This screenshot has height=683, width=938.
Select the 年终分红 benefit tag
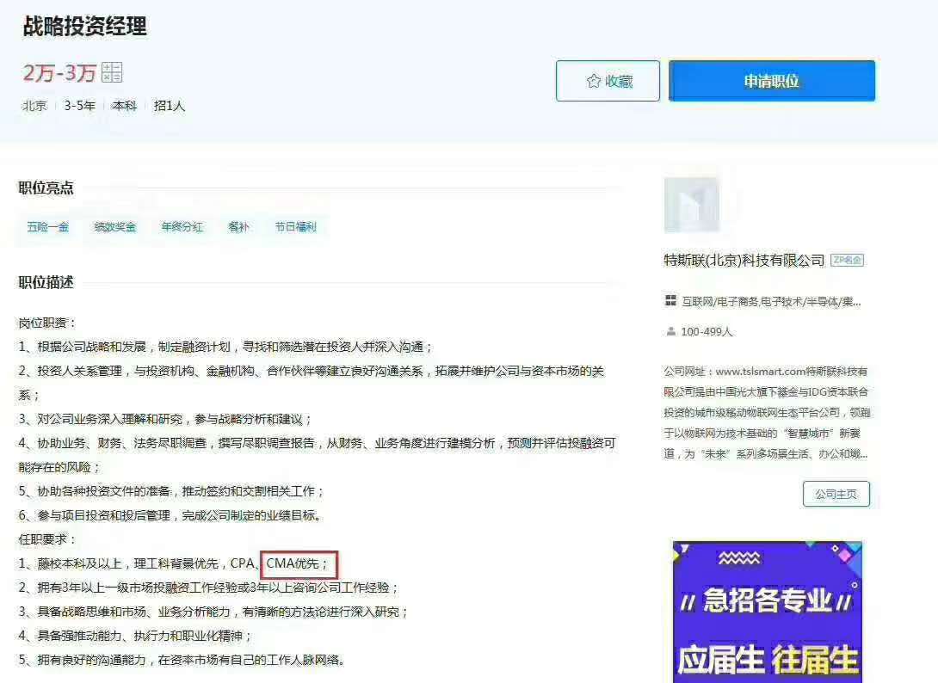(x=180, y=226)
